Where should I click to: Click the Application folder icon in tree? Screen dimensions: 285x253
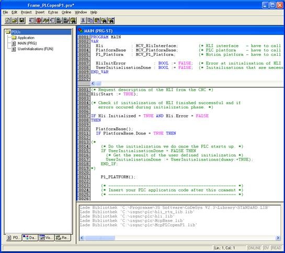click(x=14, y=38)
